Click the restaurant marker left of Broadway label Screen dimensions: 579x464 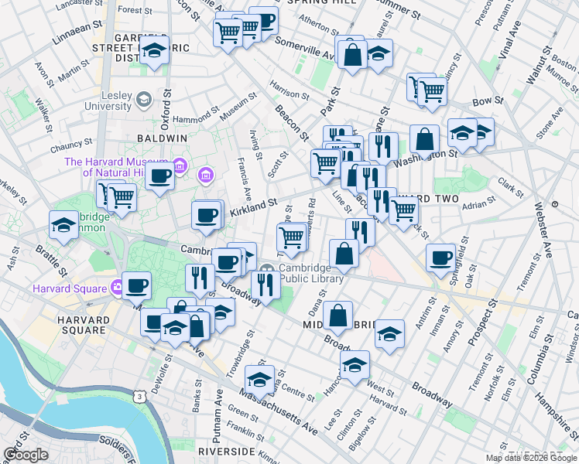[x=200, y=279]
